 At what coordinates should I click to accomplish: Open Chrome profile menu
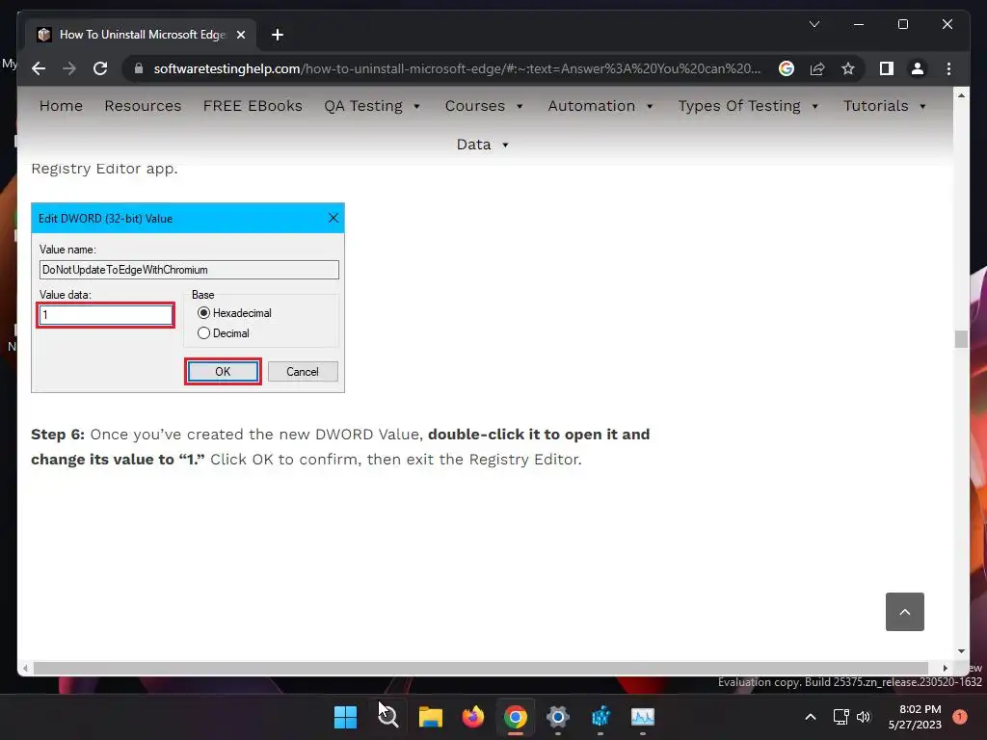tap(918, 68)
